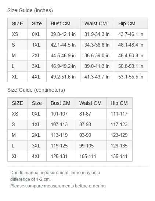
Task: Click the Size Guide (centimeters) heading
Action: [x=36, y=90]
